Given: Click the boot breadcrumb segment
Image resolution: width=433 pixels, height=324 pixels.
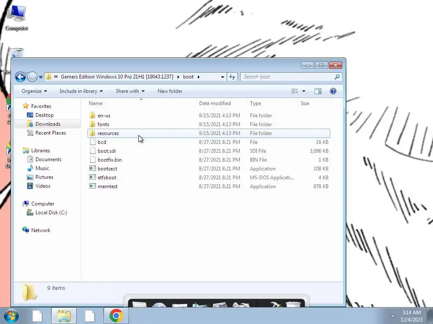Looking at the screenshot, I should pyautogui.click(x=188, y=77).
